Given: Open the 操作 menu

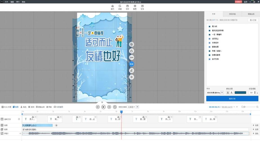Looking at the screenshot, I should pos(18,2).
